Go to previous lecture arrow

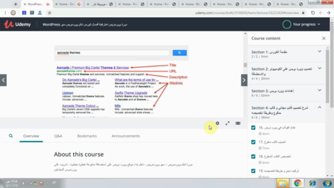(x=3, y=80)
